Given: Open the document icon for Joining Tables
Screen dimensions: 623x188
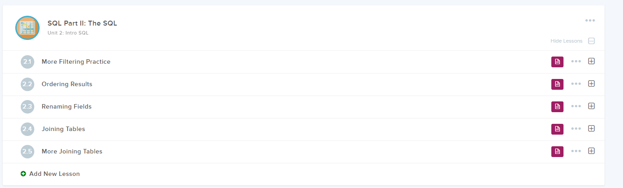Looking at the screenshot, I should [557, 129].
